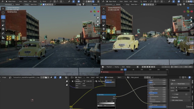Pick the Cursor tool in right viewport
The width and height of the screenshot is (194, 109).
104,13
